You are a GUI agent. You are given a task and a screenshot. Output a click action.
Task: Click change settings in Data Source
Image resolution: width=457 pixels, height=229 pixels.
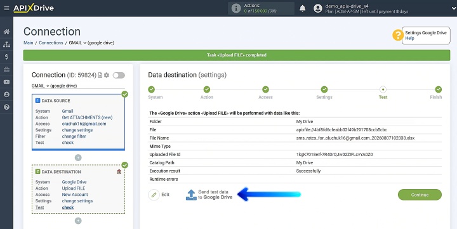click(77, 130)
